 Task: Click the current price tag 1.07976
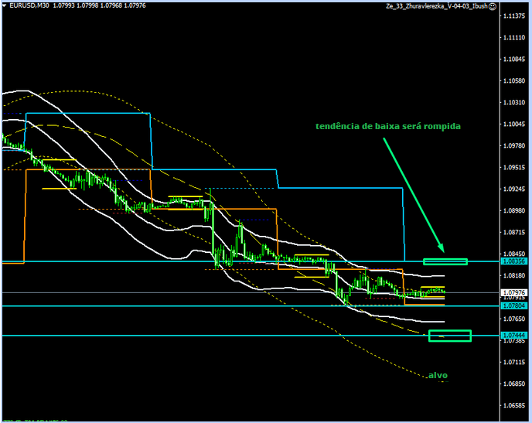[x=513, y=292]
